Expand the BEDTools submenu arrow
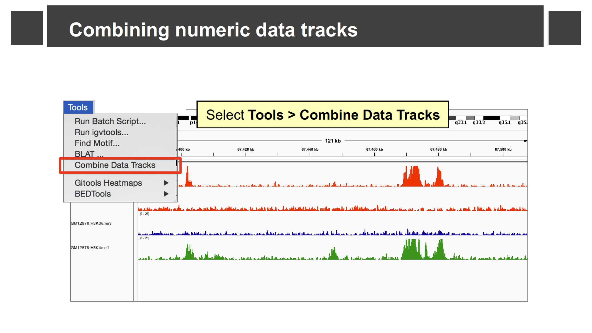 166,194
